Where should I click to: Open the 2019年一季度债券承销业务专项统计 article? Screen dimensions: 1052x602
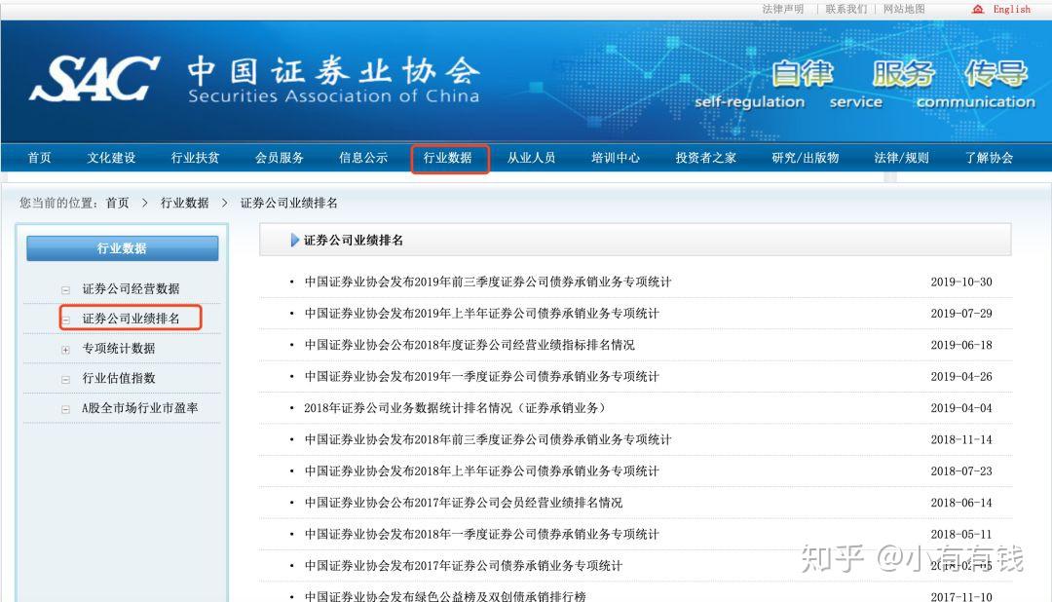coord(482,377)
